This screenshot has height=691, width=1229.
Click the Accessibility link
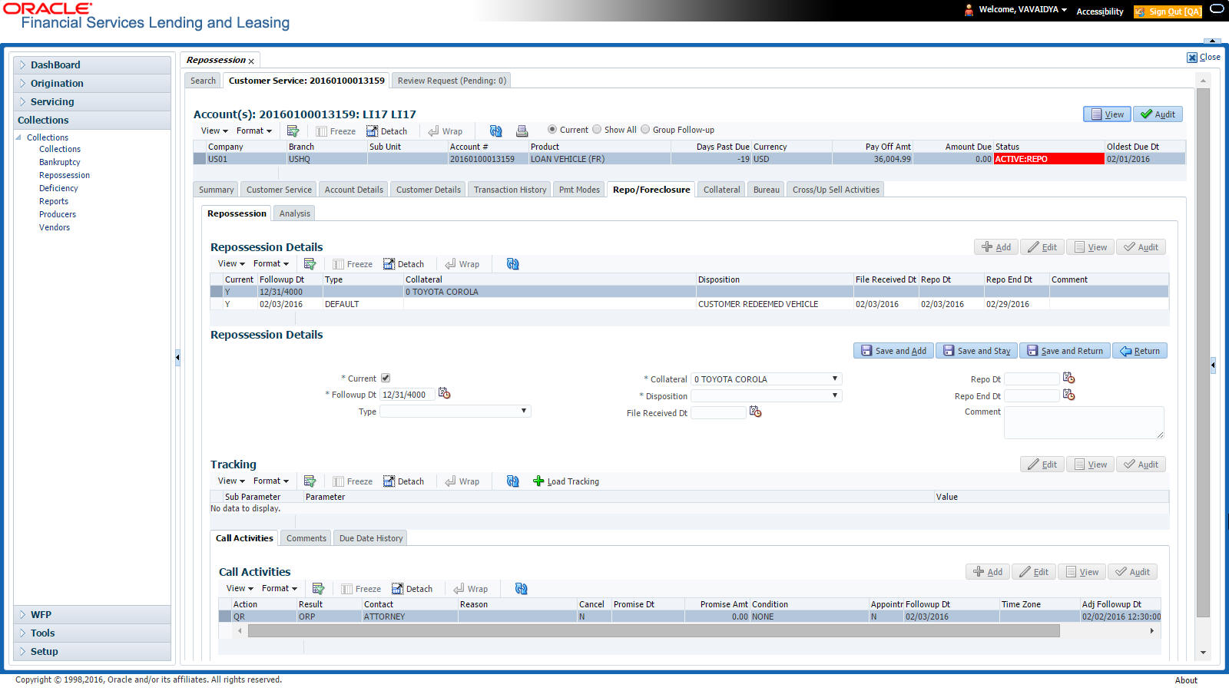1100,12
